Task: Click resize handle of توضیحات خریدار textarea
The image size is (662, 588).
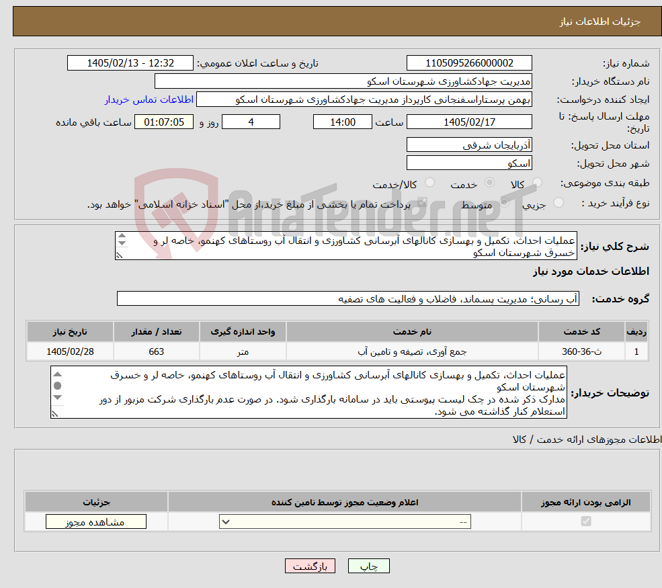Action: pos(55,414)
